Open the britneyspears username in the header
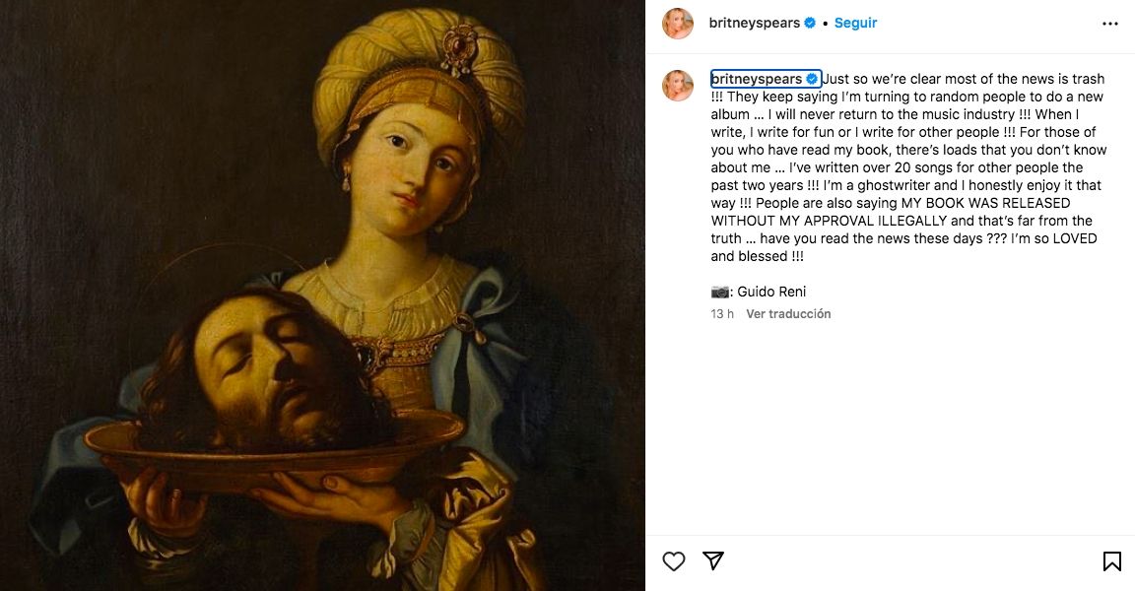Screen dimensions: 1135x591 tap(755, 23)
